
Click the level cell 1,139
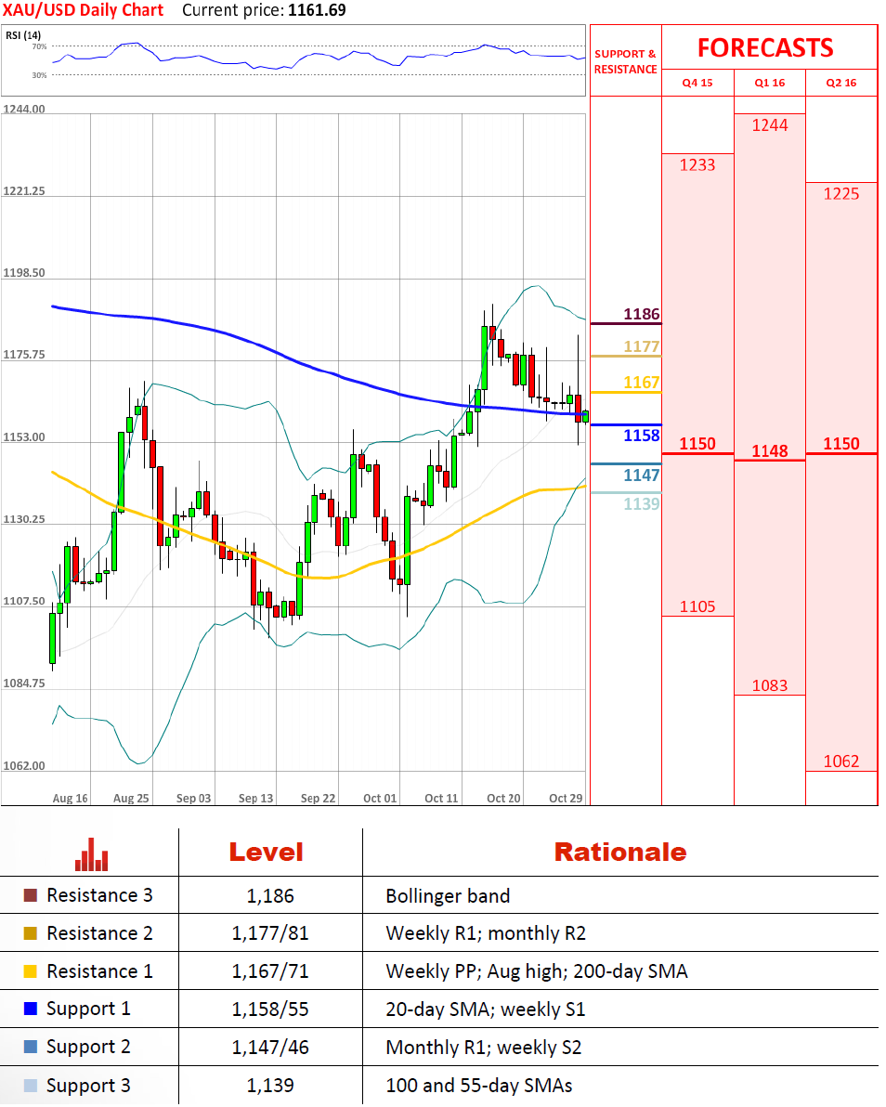[270, 1086]
